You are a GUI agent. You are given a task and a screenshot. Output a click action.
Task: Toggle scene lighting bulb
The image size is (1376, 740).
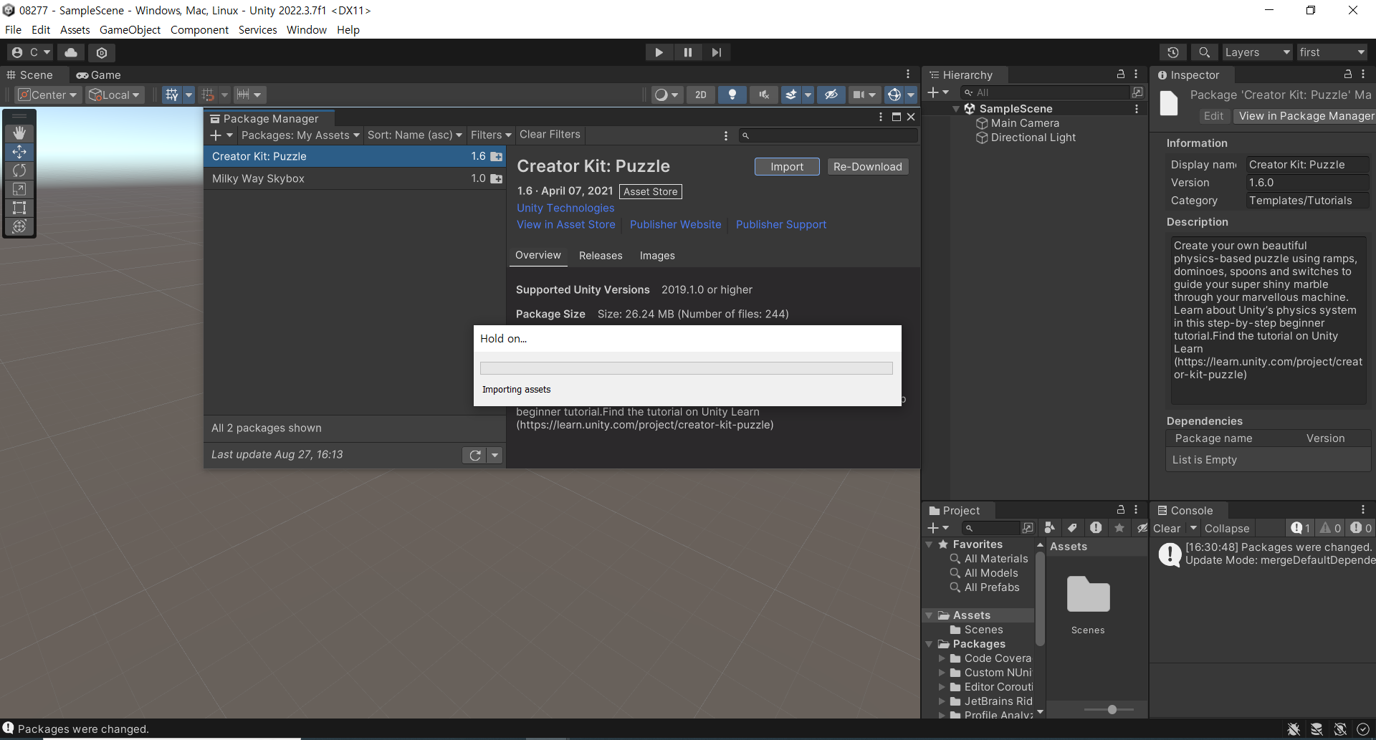point(732,95)
